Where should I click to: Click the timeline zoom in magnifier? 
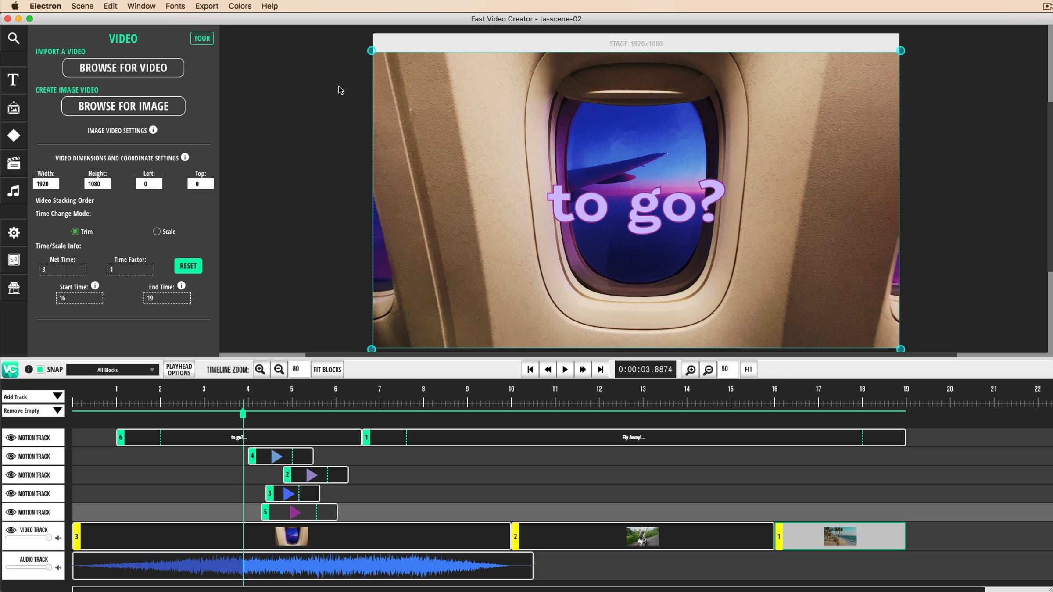point(260,370)
